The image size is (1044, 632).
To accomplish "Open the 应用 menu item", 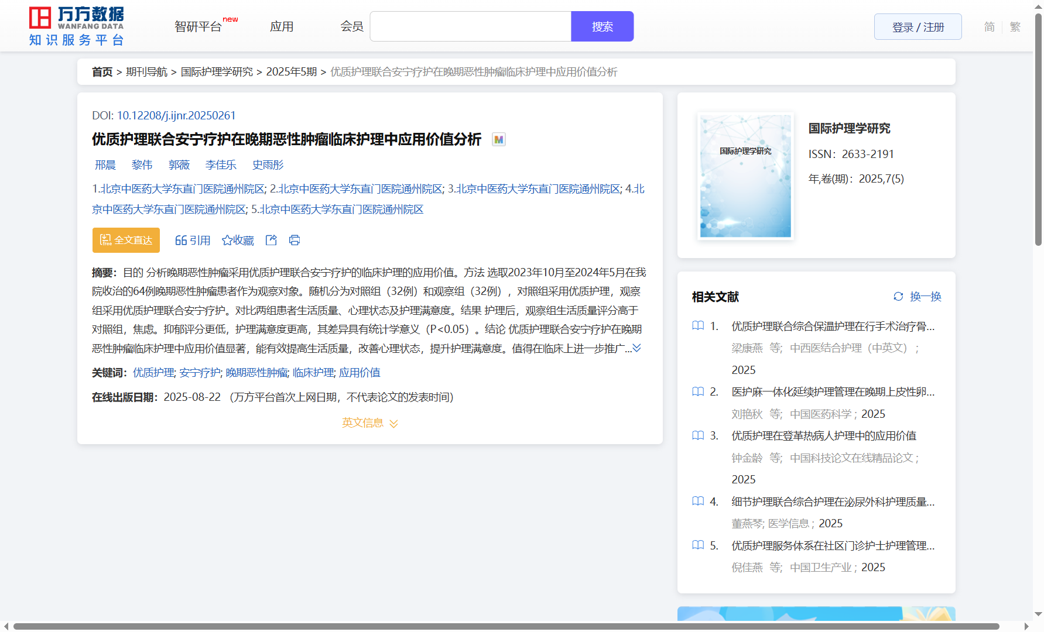I will pos(282,27).
